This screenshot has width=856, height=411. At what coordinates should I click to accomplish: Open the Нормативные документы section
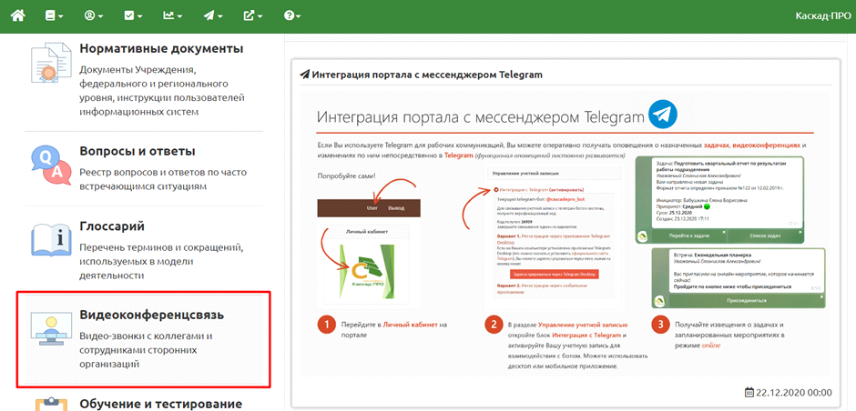(161, 48)
